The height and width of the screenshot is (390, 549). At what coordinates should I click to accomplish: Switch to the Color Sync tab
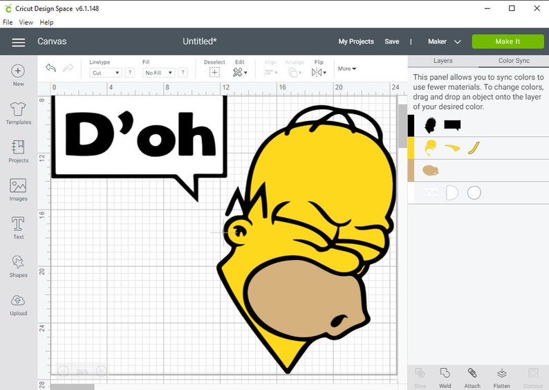tap(514, 61)
